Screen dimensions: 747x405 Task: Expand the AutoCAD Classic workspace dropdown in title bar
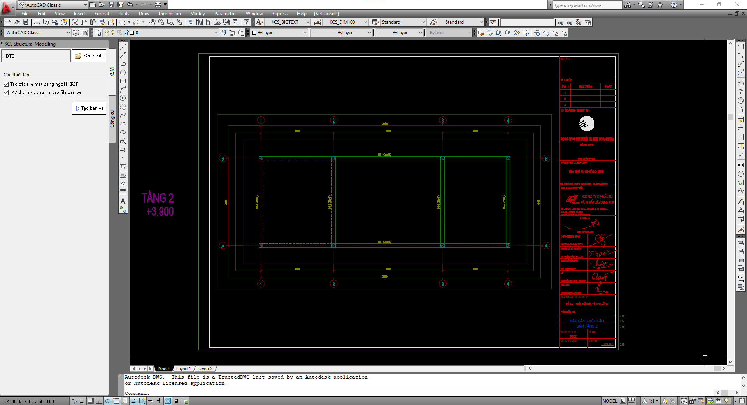point(85,5)
